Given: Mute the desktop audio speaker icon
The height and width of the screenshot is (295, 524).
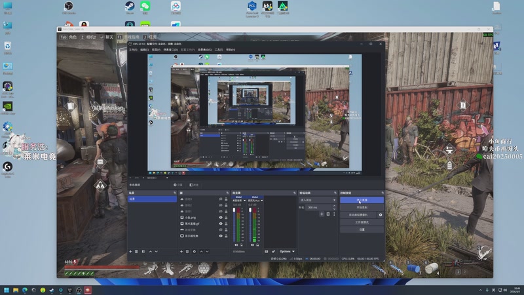Looking at the screenshot, I should pyautogui.click(x=238, y=246).
